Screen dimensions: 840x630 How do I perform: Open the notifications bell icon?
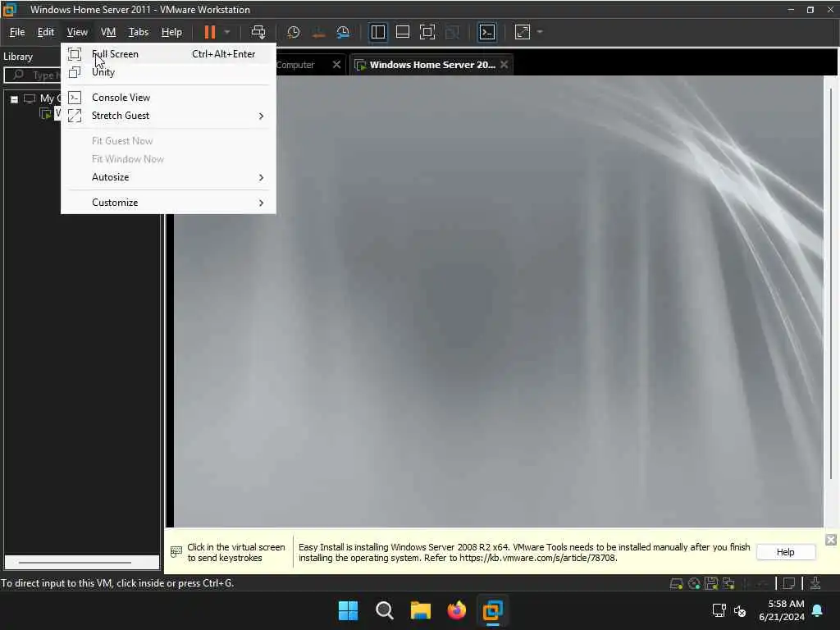(818, 610)
